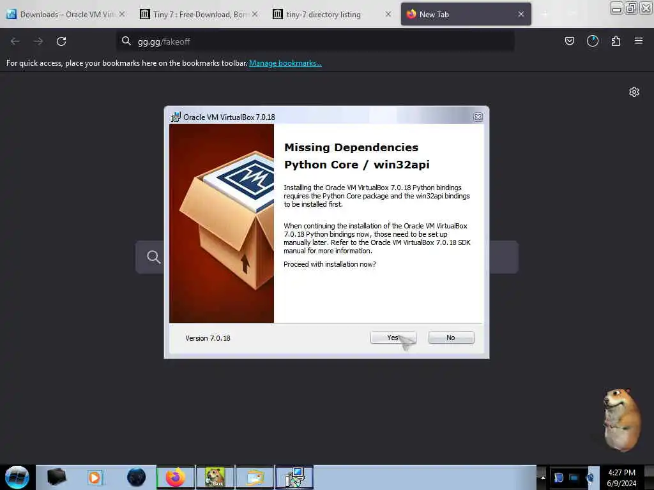The height and width of the screenshot is (490, 654).
Task: Click the New Tab page search magnifier
Action: (x=153, y=257)
